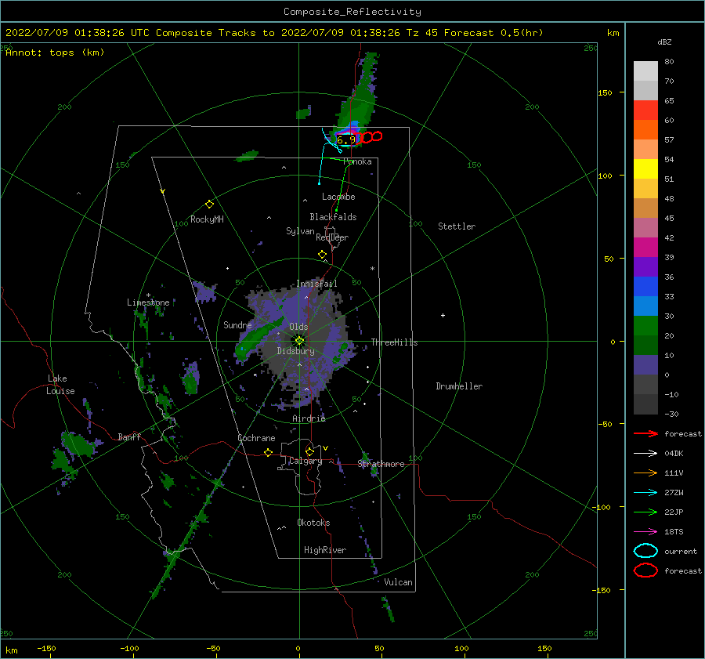Click the Sylvan town label

pyautogui.click(x=300, y=231)
